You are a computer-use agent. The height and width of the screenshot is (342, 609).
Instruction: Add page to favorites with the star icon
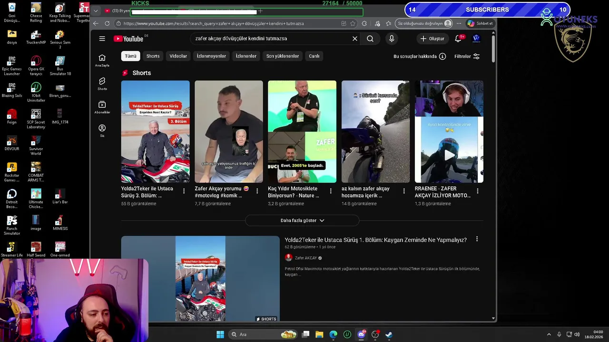353,23
